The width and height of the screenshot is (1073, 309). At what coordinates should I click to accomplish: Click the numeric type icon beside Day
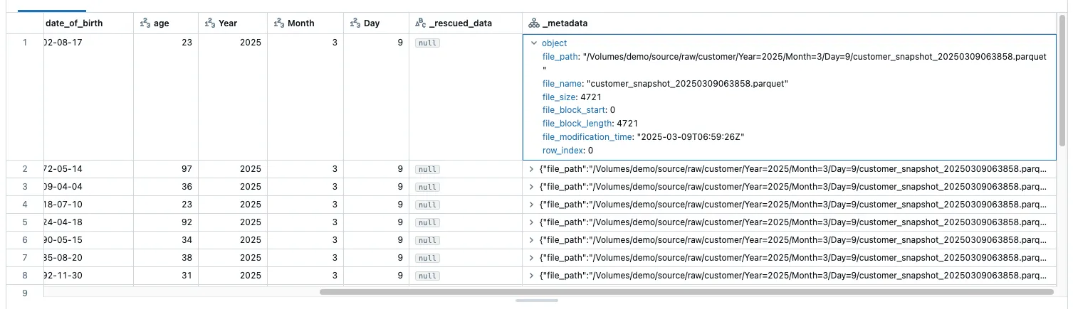click(x=355, y=23)
